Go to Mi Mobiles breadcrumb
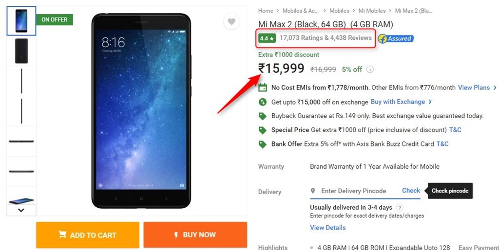This screenshot has height=250, width=499. point(372,11)
